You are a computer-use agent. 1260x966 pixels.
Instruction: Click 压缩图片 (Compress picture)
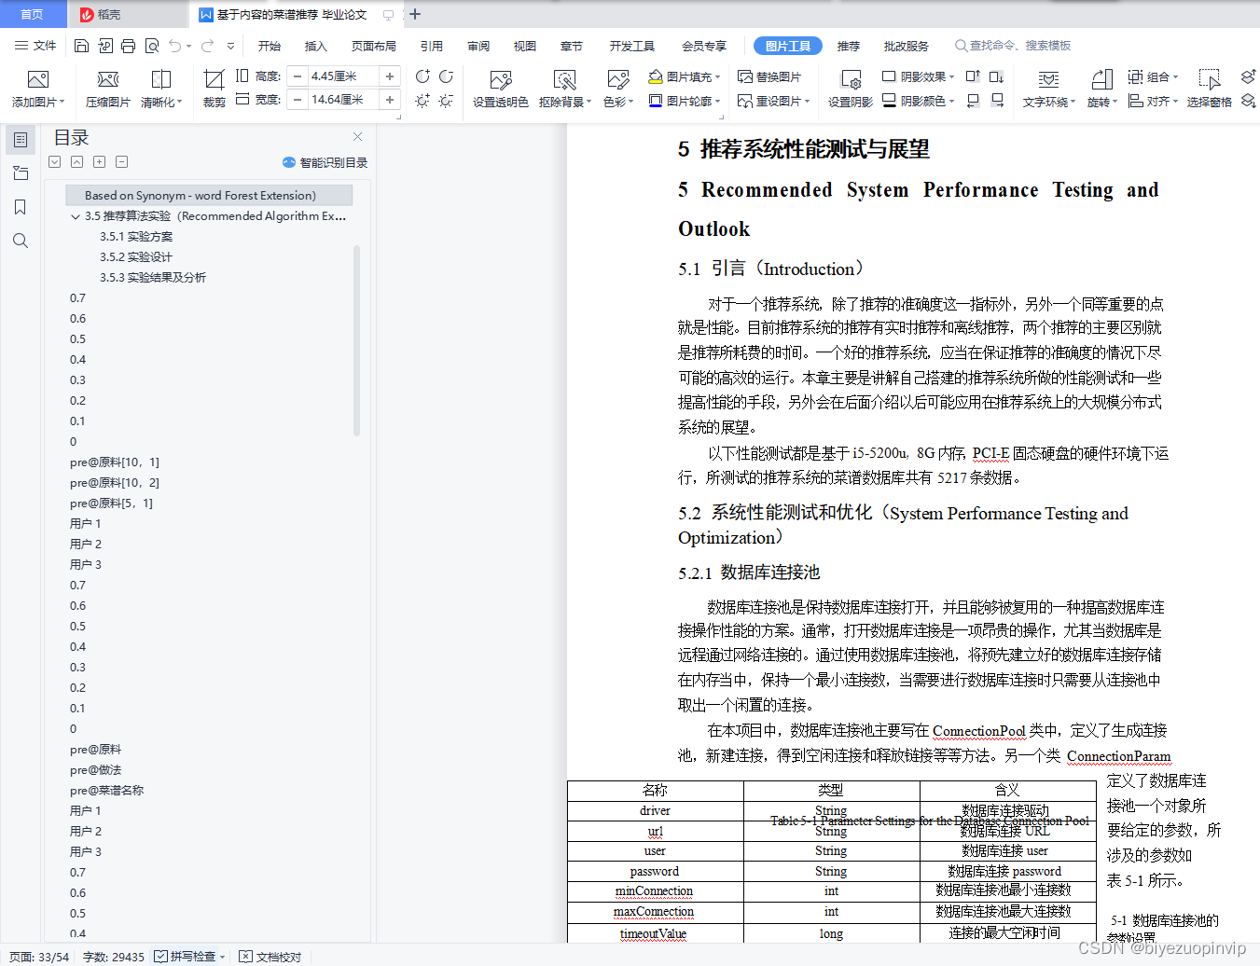[x=108, y=89]
